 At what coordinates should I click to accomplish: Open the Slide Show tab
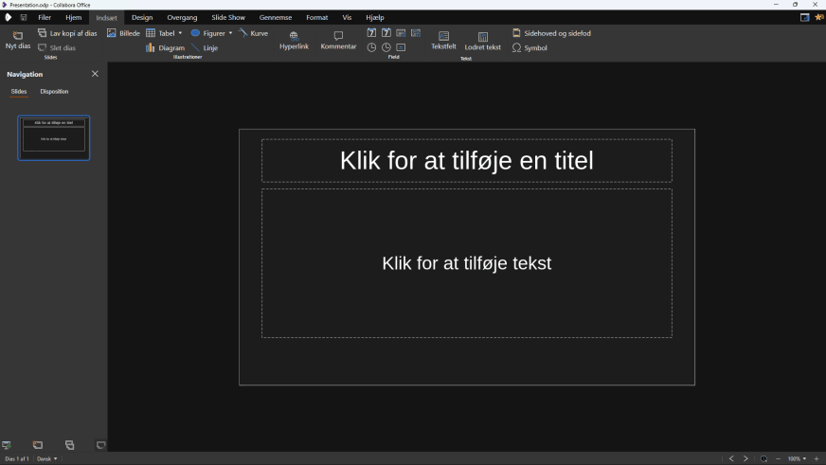click(227, 17)
